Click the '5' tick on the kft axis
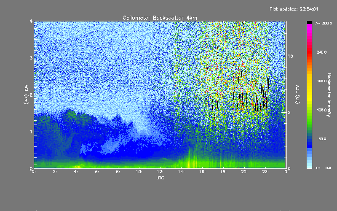Image resolution: width=337 pixels, height=211 pixels. 289,112
